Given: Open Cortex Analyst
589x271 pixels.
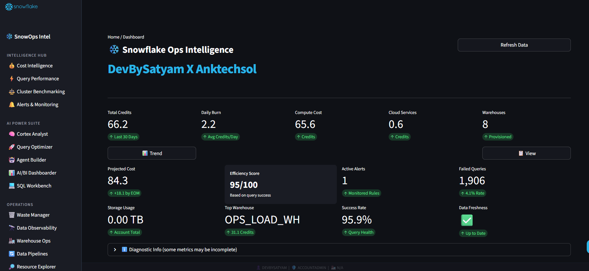Looking at the screenshot, I should [x=32, y=134].
